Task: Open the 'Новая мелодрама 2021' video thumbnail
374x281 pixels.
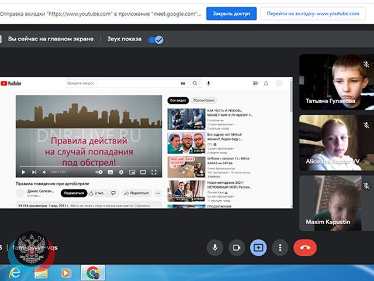Action: (186, 191)
